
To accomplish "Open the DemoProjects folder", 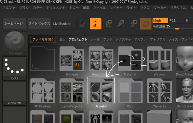I will [x=72, y=91].
